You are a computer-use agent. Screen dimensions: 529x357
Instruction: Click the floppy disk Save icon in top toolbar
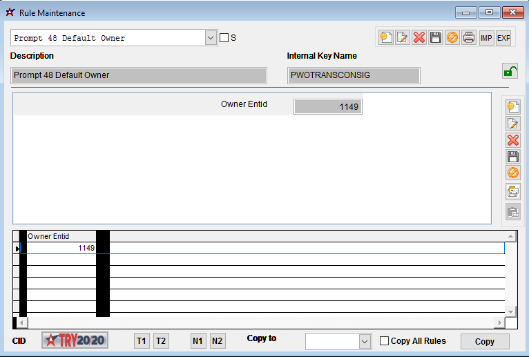tap(436, 37)
